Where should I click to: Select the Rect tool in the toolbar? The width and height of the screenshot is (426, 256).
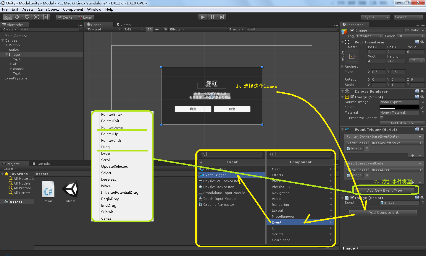tap(46, 17)
